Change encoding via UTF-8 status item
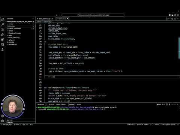 coord(146,124)
